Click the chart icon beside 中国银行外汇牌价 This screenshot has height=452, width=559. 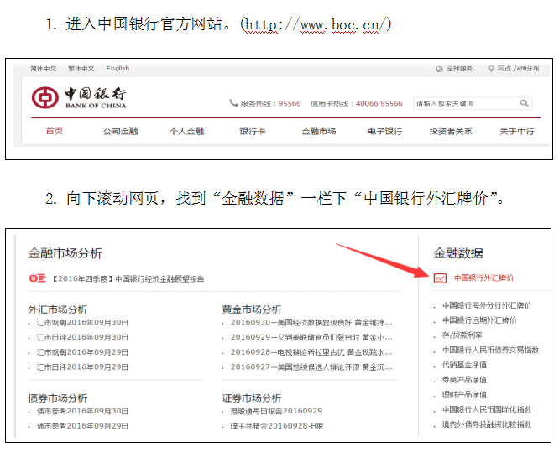(x=440, y=278)
